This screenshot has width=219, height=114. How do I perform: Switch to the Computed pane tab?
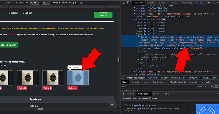136,82
